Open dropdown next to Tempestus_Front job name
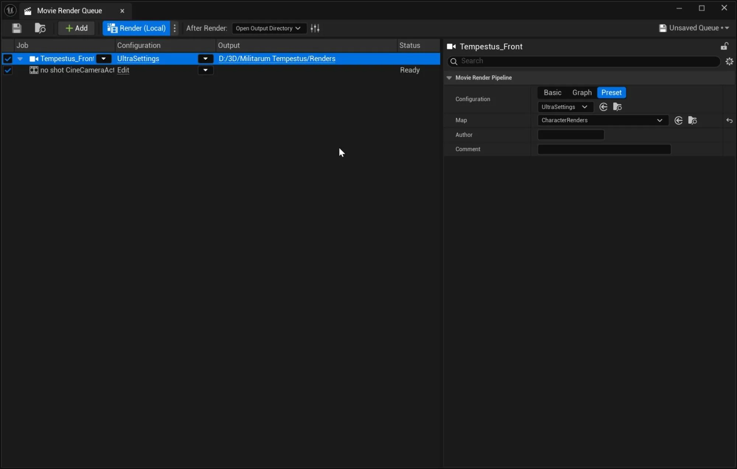Viewport: 737px width, 469px height. [104, 59]
